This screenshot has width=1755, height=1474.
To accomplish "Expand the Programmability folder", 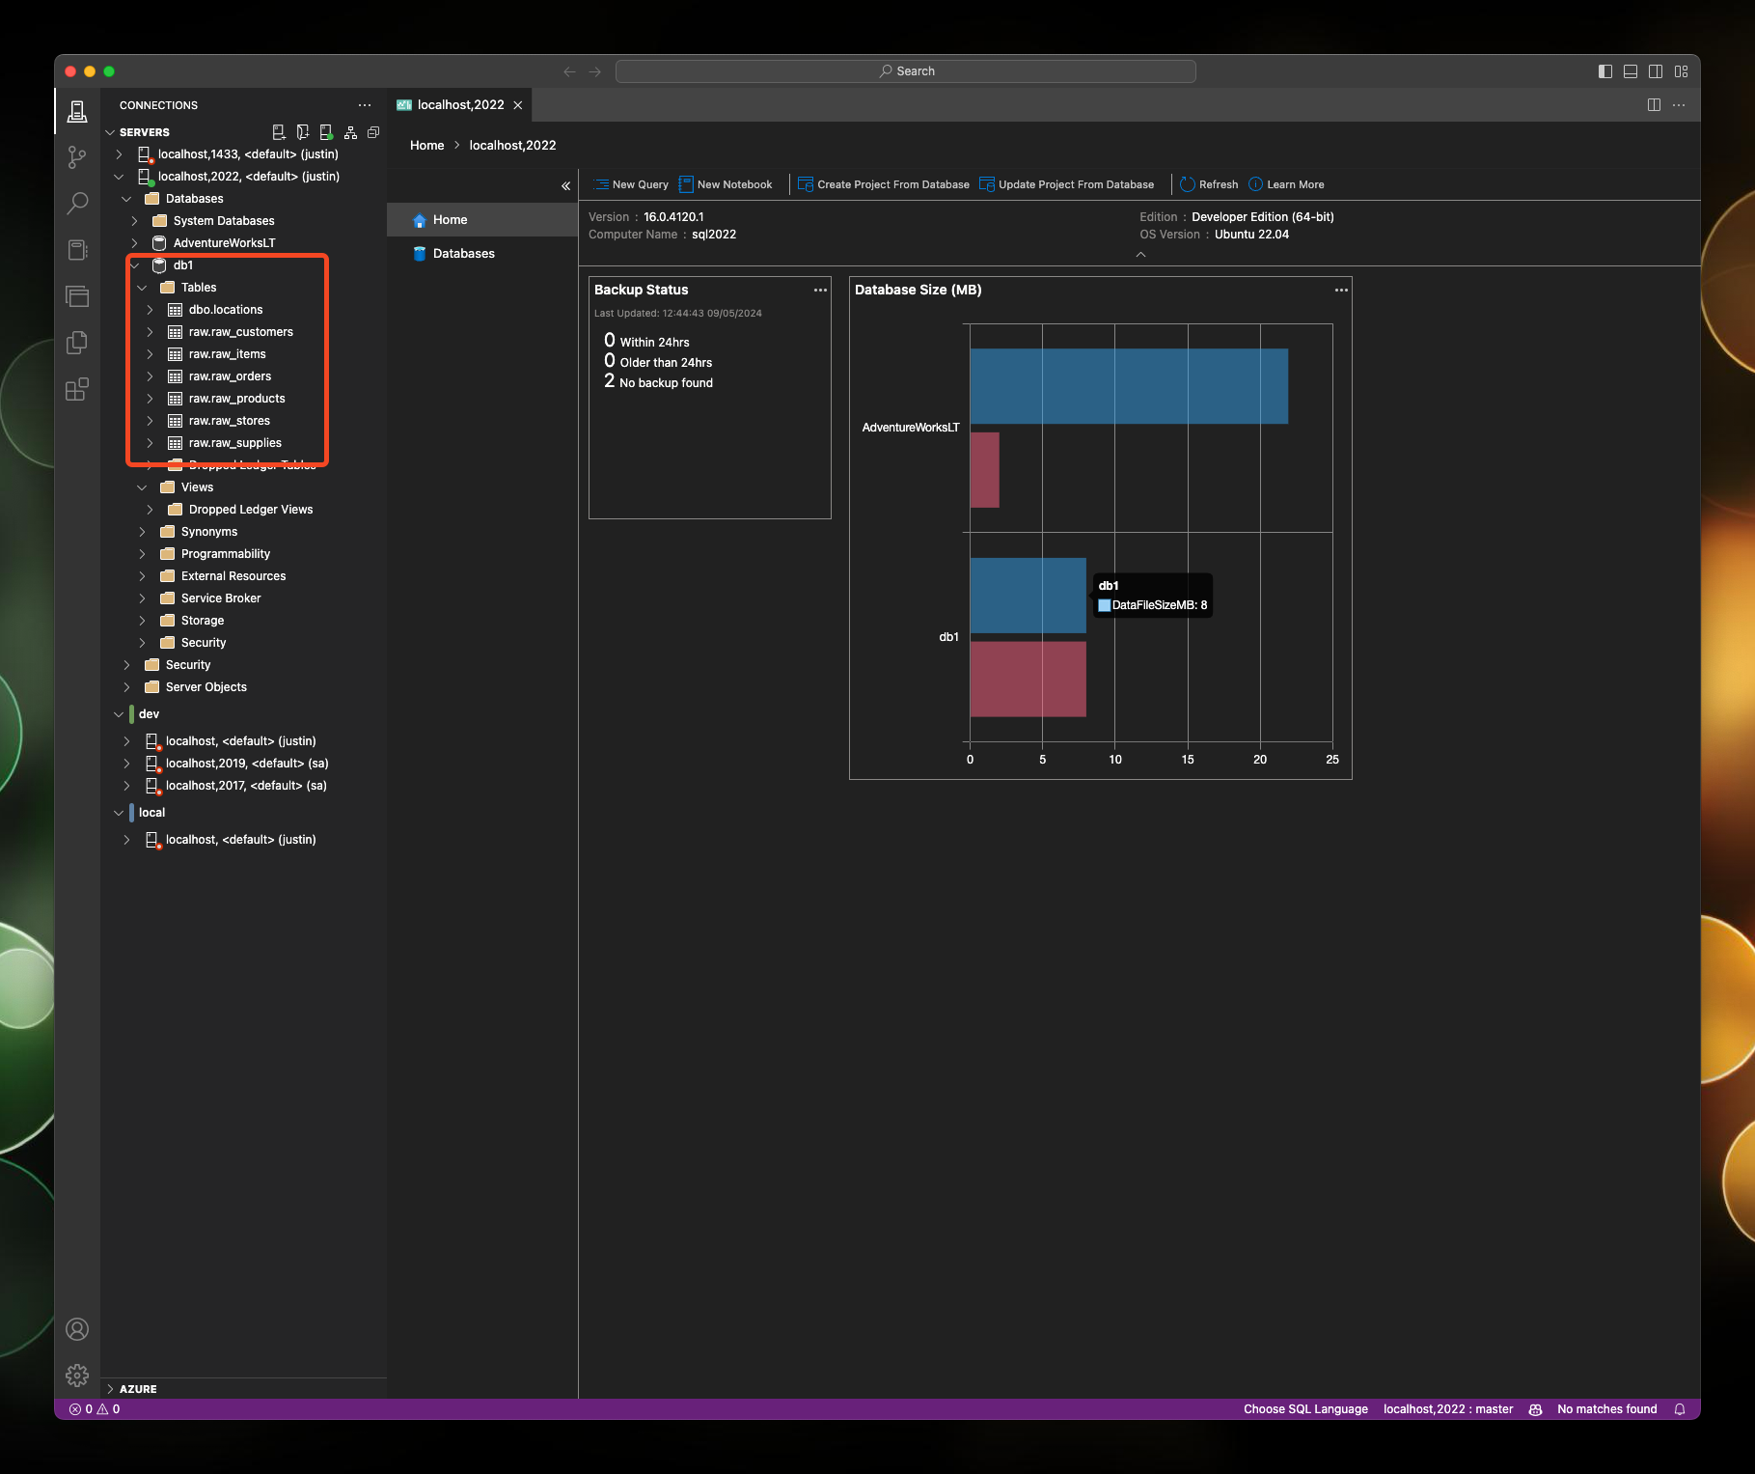I will tap(142, 554).
